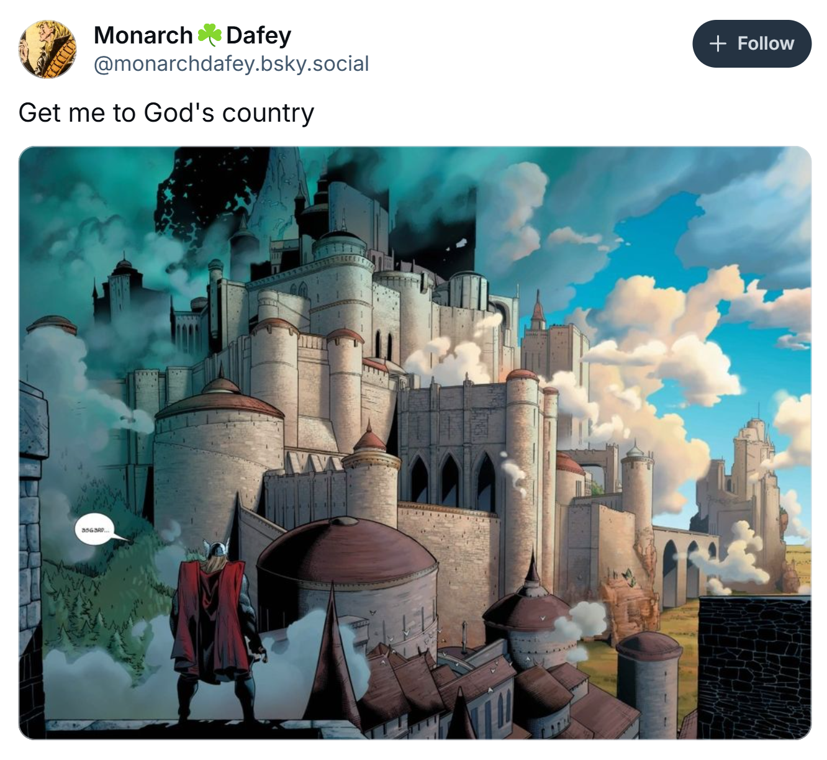The height and width of the screenshot is (760, 827).
Task: Click the word Dafey in the display name
Action: pos(258,35)
